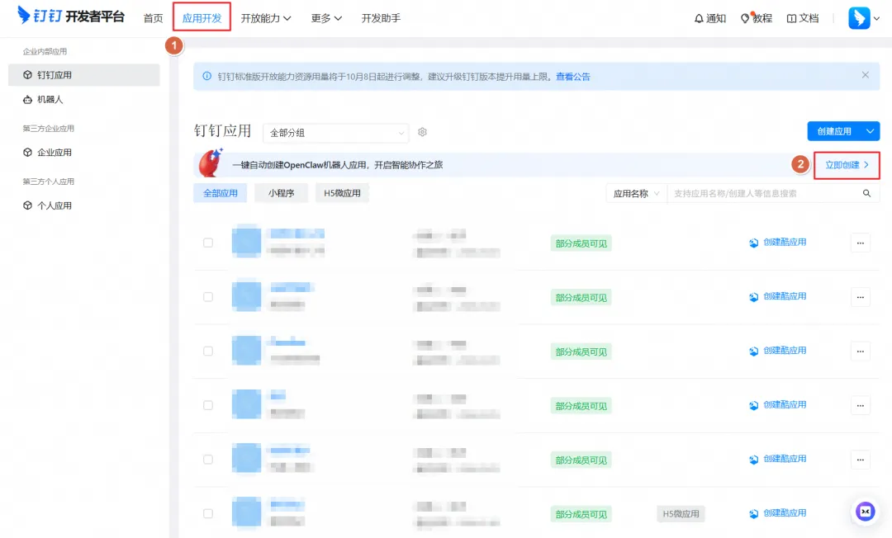Viewport: 892px width, 538px height.
Task: Open the 查看公告 link
Action: pyautogui.click(x=573, y=77)
